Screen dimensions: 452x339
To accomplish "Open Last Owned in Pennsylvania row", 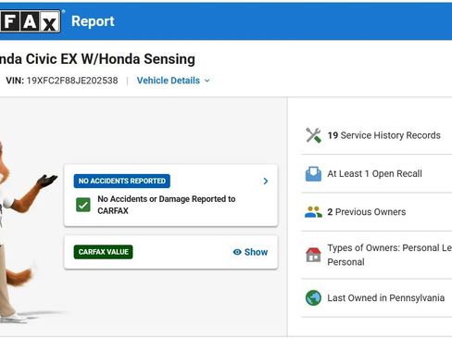I will (x=376, y=298).
